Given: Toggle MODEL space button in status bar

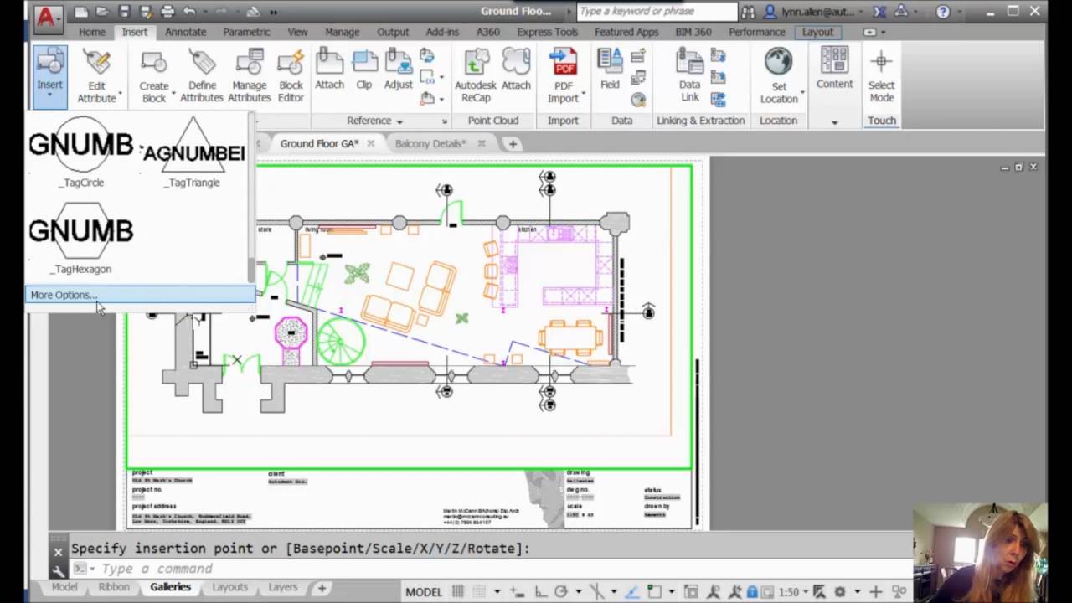Looking at the screenshot, I should pos(424,591).
